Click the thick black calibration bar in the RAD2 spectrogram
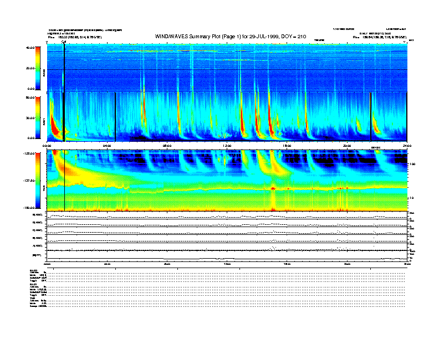439x339 pixels. pos(64,68)
